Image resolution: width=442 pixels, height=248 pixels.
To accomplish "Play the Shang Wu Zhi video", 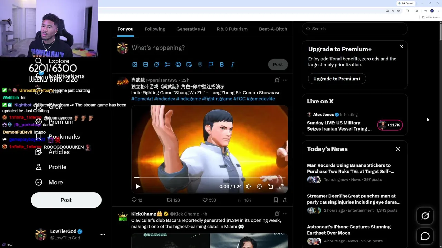I will click(138, 186).
